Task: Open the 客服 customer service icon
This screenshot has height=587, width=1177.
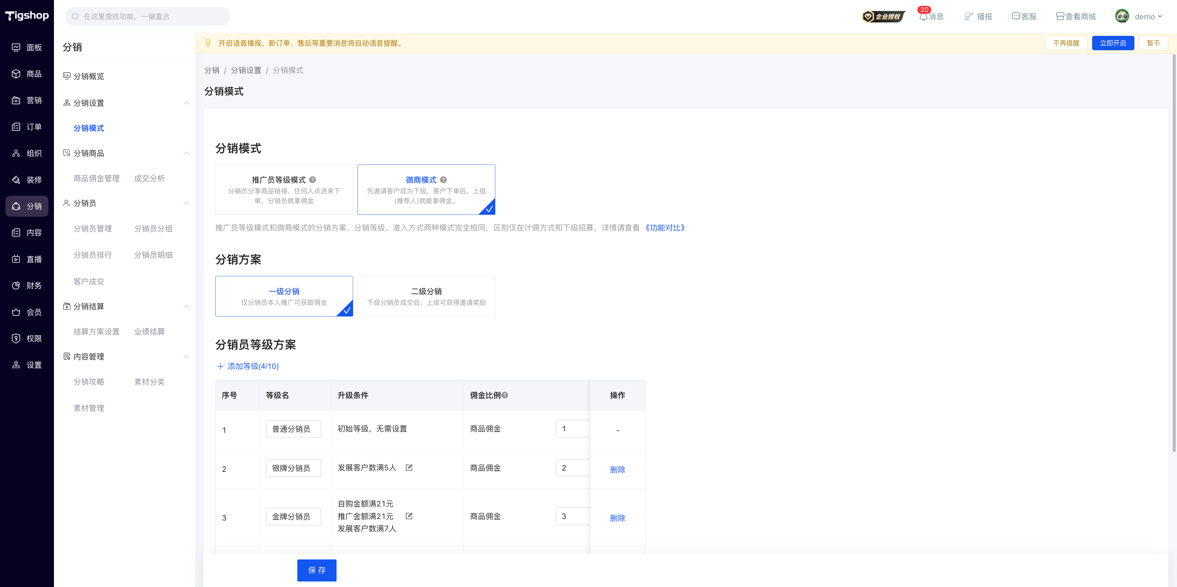Action: pos(1016,17)
